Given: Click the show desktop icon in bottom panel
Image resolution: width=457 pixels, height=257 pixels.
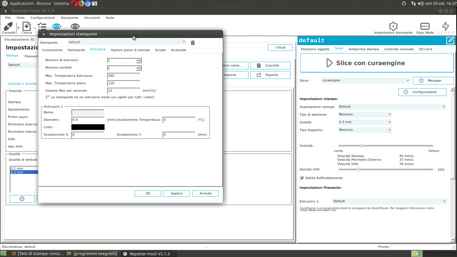Looking at the screenshot, I should coord(3,254).
